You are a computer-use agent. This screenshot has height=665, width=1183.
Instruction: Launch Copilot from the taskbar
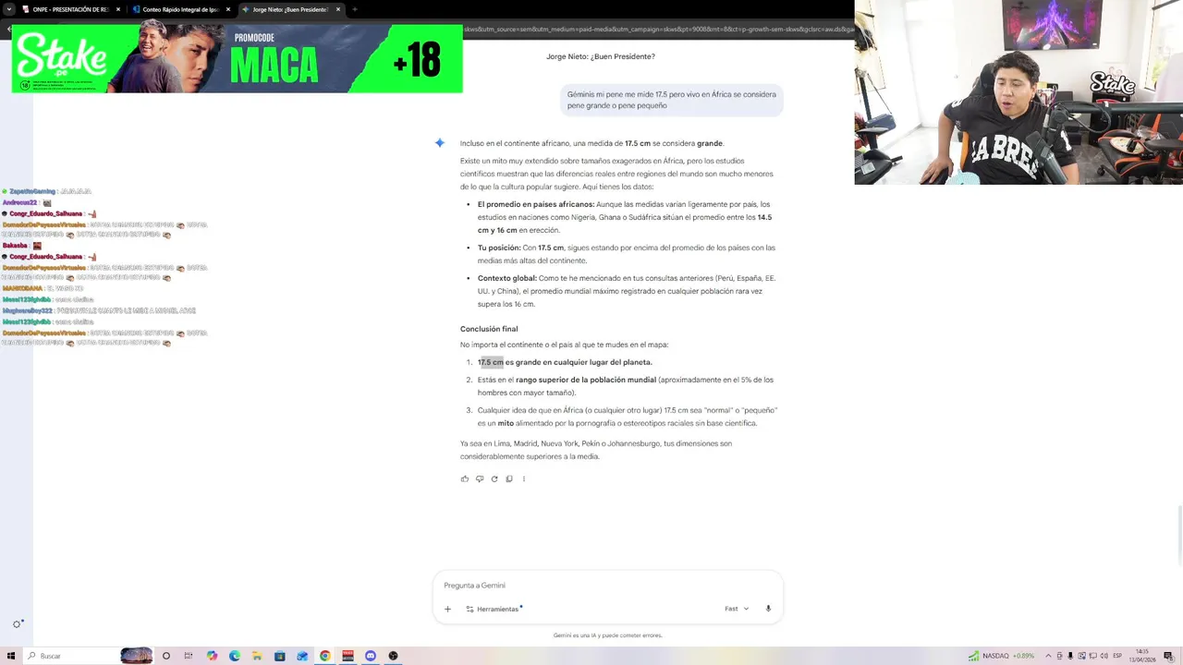coord(212,656)
